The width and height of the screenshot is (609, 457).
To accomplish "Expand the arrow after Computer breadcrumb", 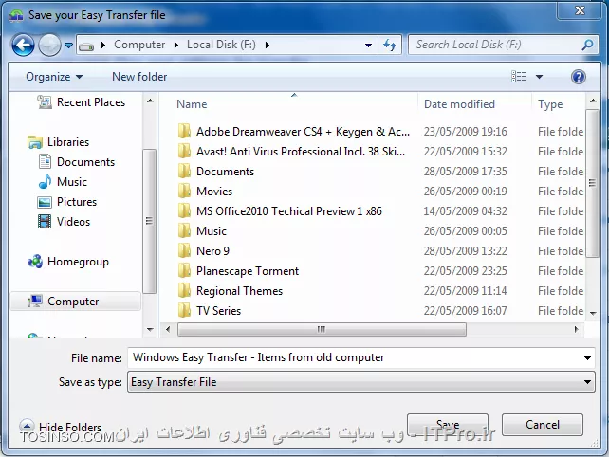I will [175, 46].
